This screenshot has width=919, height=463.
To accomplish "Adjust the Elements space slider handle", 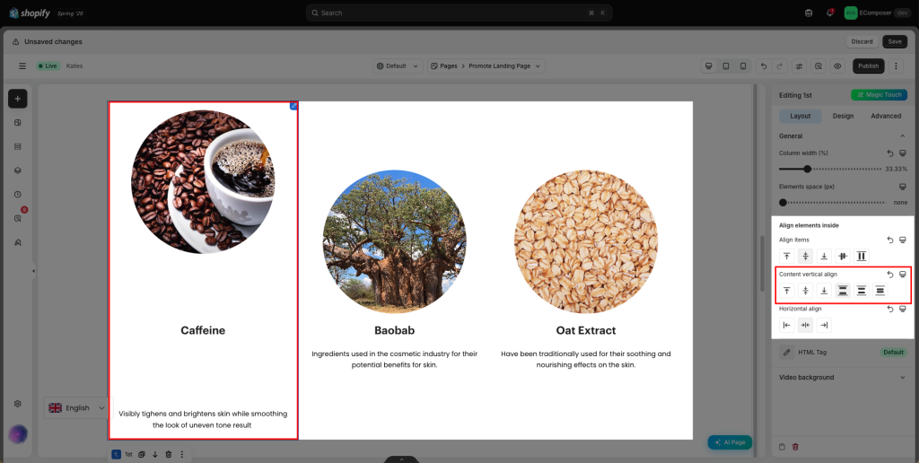I will tap(783, 202).
